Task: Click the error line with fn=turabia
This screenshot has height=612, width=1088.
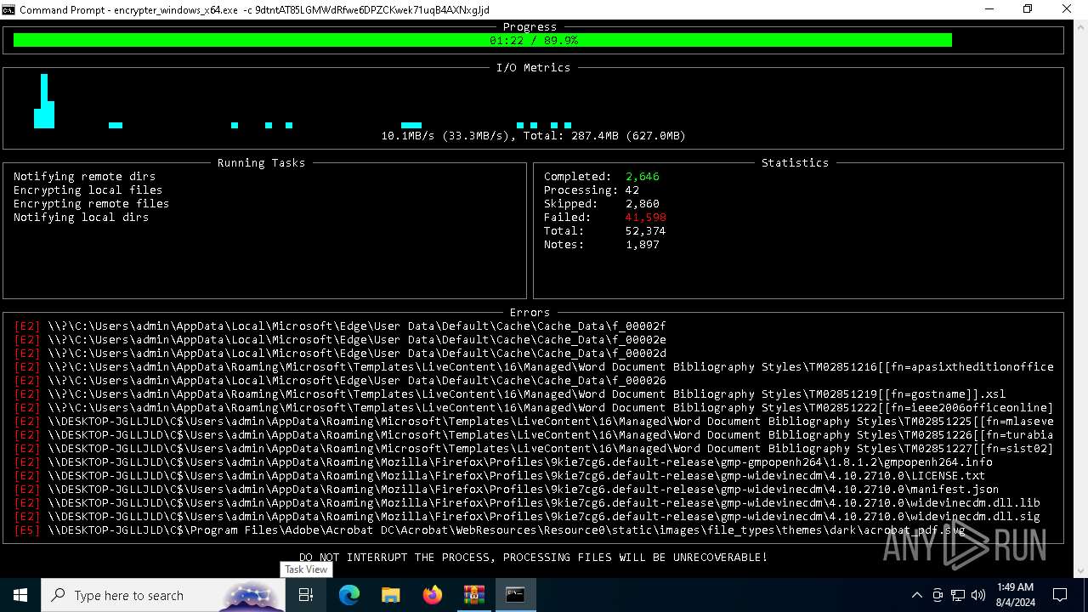Action: click(534, 435)
